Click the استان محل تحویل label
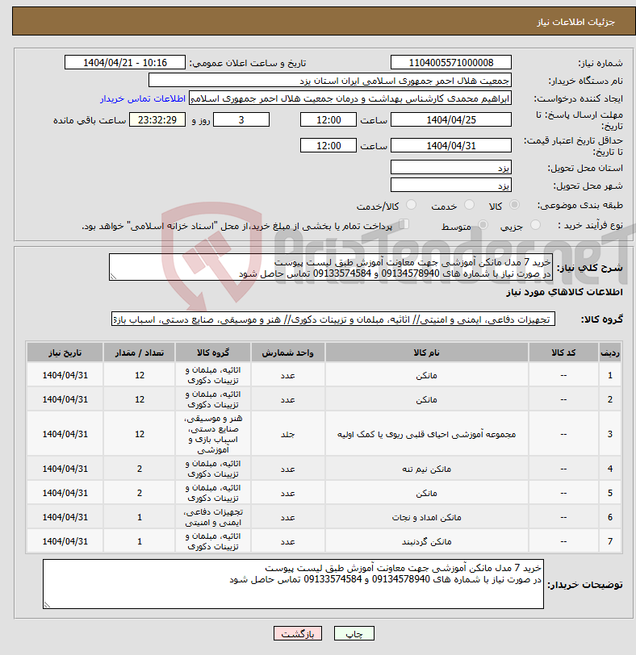Viewport: 636px width, 655px height. pos(585,168)
